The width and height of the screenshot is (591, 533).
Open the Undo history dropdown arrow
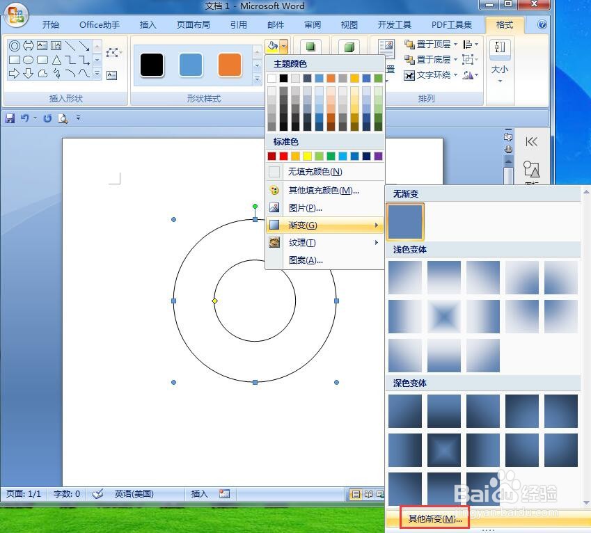tap(35, 118)
